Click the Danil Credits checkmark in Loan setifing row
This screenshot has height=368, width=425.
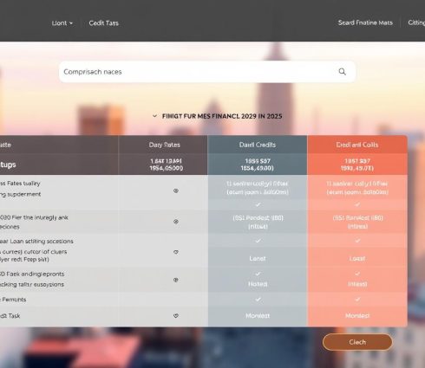coord(258,241)
